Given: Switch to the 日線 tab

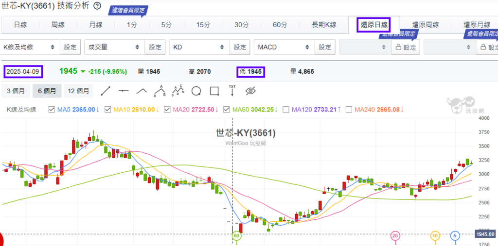Looking at the screenshot, I should click(x=20, y=25).
